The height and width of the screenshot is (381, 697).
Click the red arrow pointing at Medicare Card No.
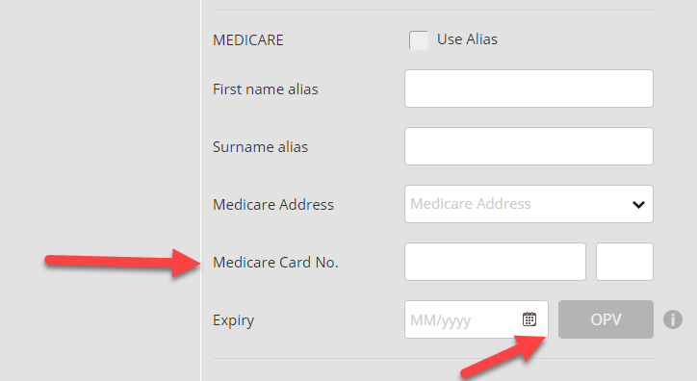click(123, 263)
